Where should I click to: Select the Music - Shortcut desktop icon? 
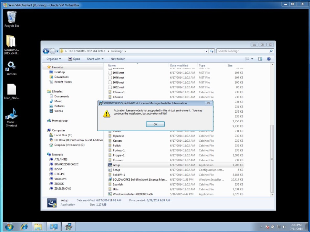coord(12,117)
